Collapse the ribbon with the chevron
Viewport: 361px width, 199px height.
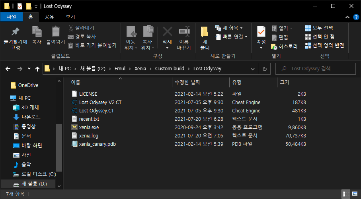[x=347, y=17]
